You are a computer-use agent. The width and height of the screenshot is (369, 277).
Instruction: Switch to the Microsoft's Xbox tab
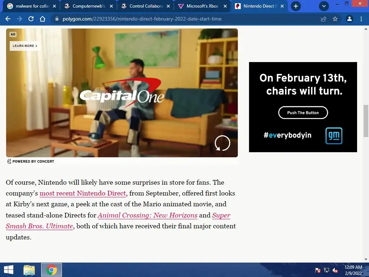203,6
